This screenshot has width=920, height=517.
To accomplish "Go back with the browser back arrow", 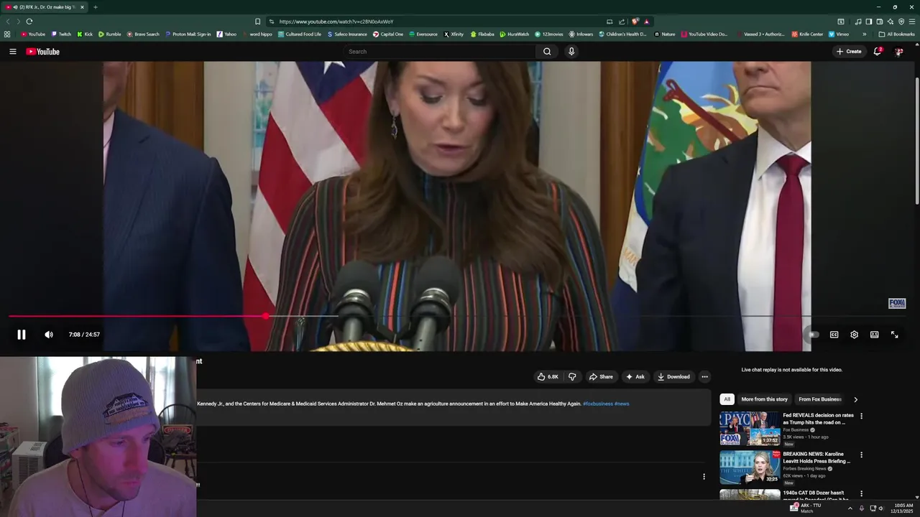I will (x=8, y=22).
